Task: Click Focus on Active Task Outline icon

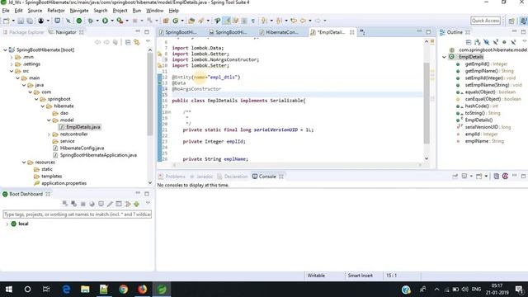Action: [x=469, y=42]
